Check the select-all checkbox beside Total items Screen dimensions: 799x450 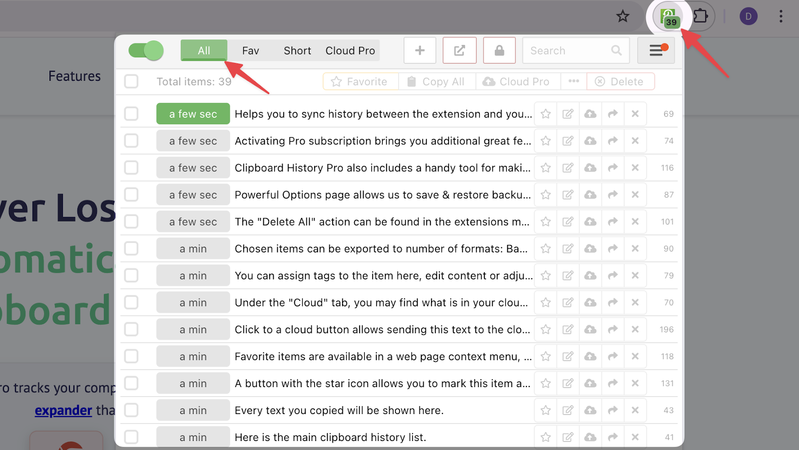coord(131,81)
